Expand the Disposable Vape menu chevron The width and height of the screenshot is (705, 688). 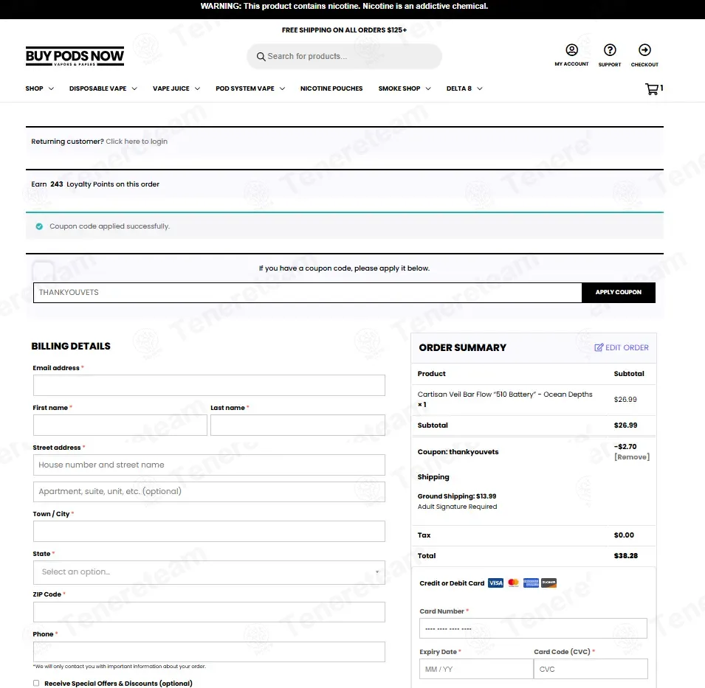click(x=134, y=89)
